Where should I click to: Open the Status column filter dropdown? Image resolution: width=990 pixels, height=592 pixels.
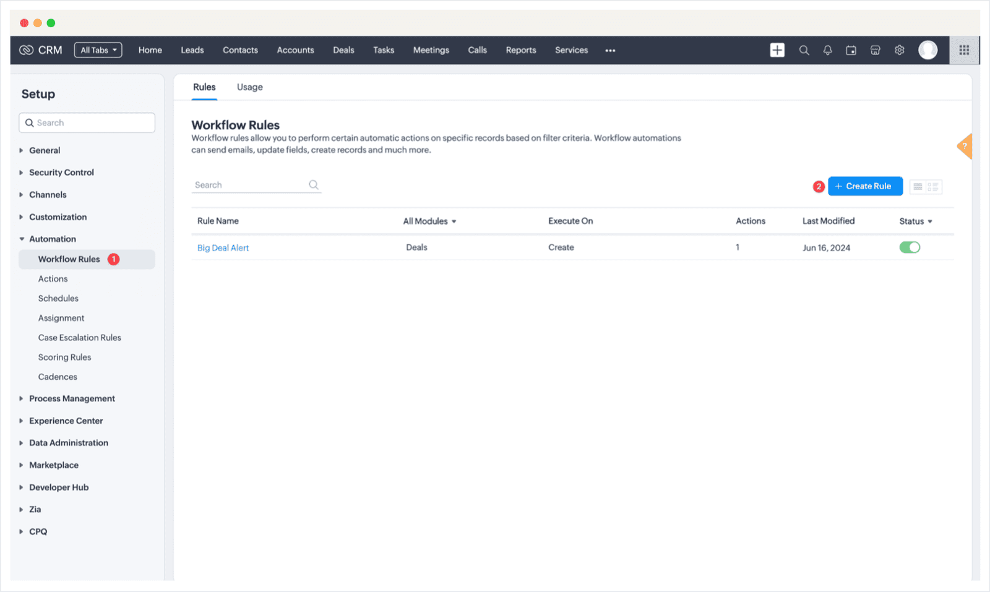(916, 221)
